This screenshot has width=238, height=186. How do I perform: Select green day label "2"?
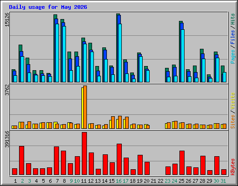[22, 181]
